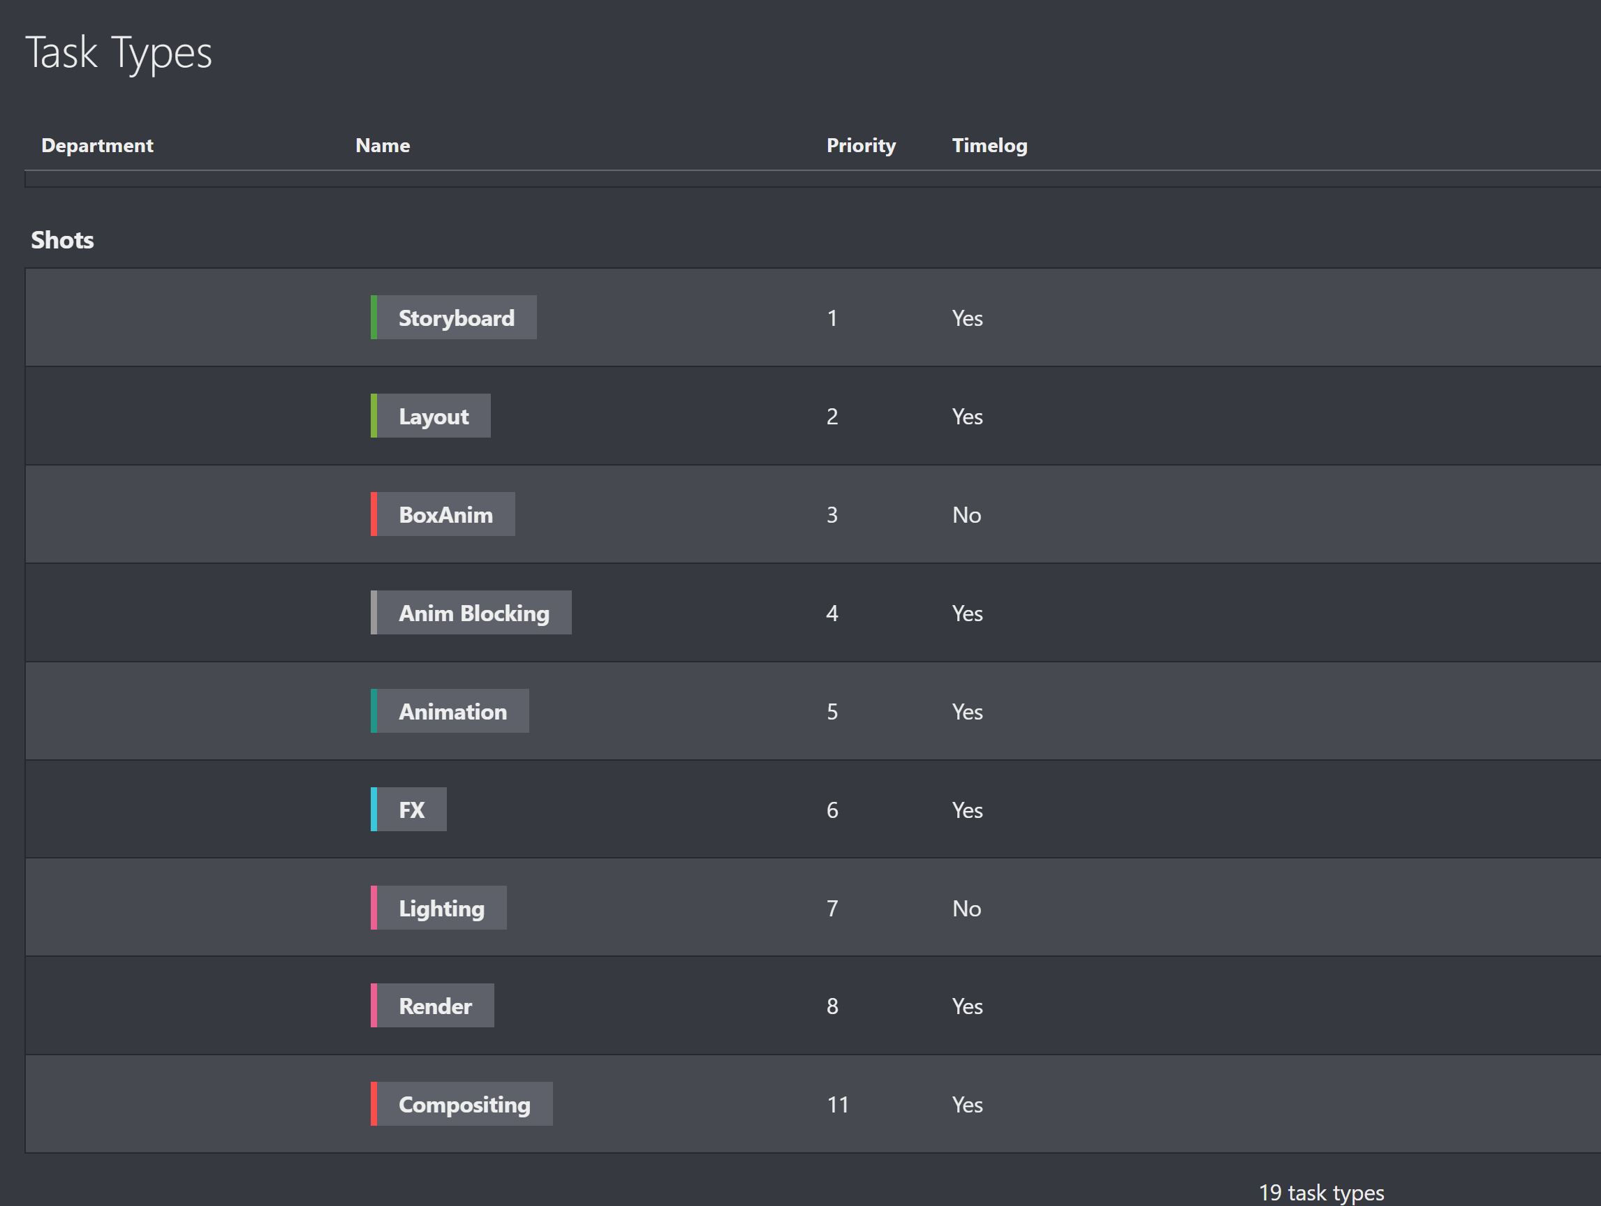The width and height of the screenshot is (1601, 1206).
Task: Click the teal color bar beside Animation
Action: (x=374, y=711)
